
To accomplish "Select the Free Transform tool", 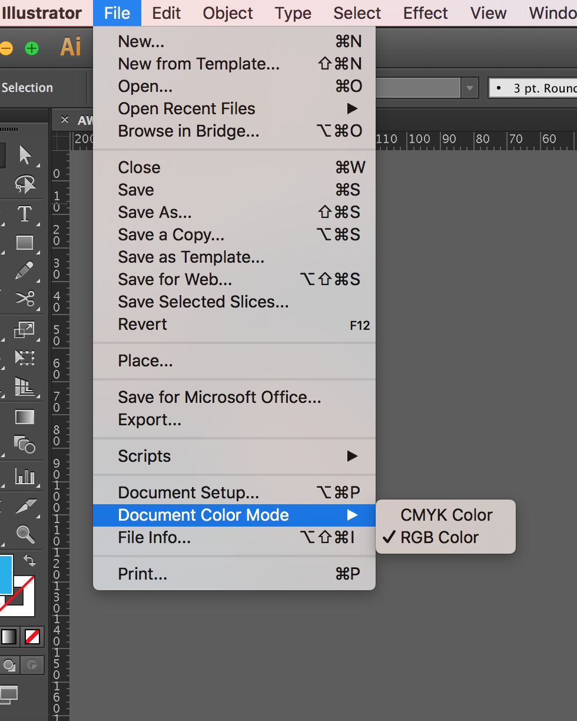I will pos(25,358).
